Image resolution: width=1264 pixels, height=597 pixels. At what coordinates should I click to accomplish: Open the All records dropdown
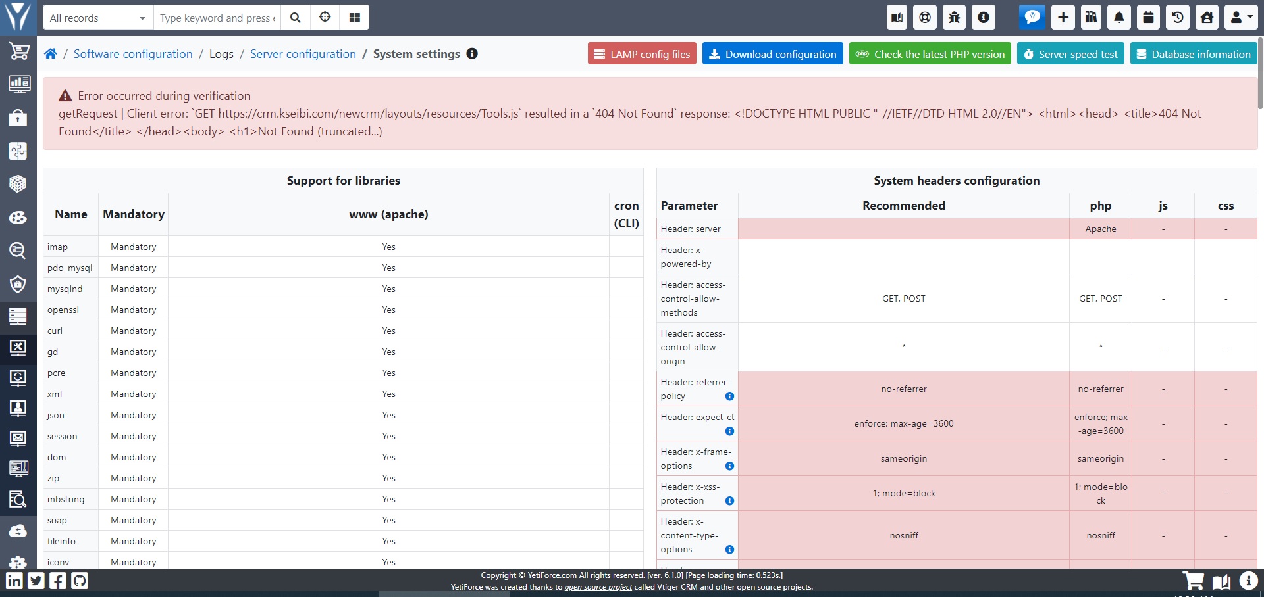(97, 18)
